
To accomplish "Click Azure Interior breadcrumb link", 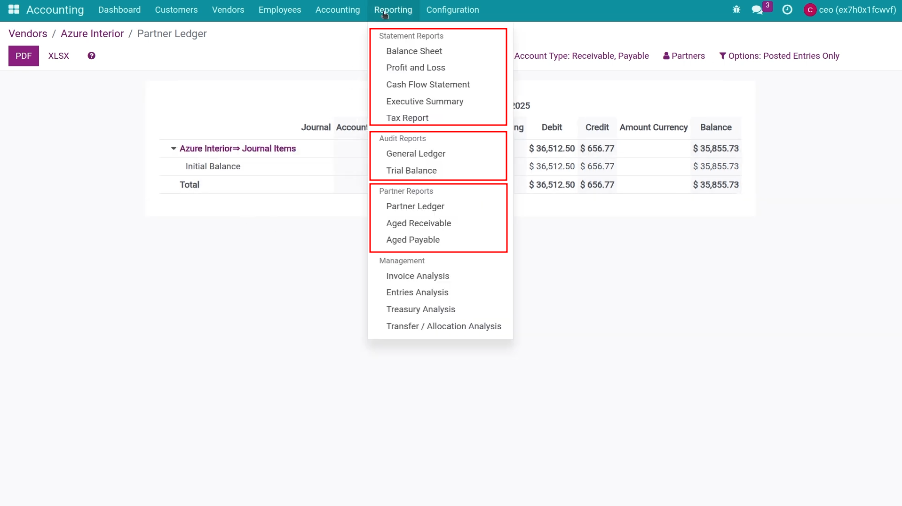I will click(x=92, y=34).
